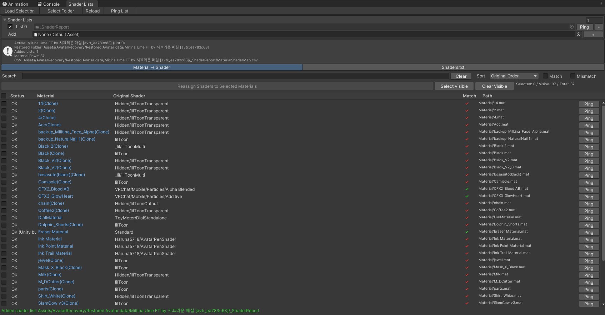This screenshot has height=315, width=605.
Task: Click in the Search text field
Action: click(x=236, y=76)
